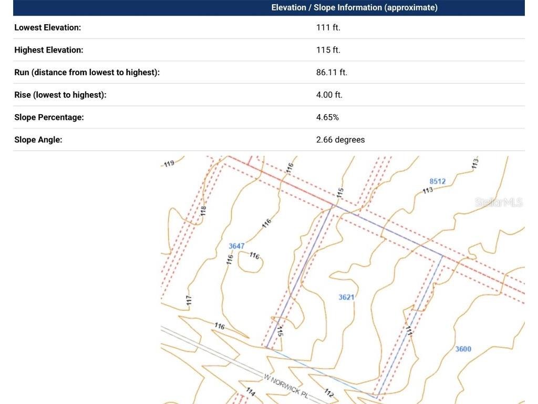
Task: Select the Slope Percentage label
Action: [x=49, y=117]
